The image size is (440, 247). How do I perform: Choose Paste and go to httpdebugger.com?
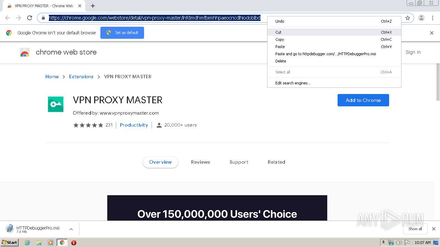[334, 54]
